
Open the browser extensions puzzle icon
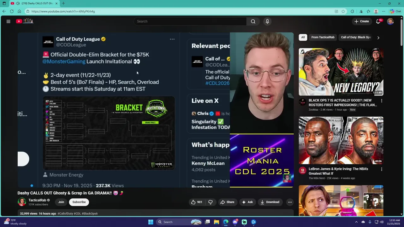coord(352,11)
